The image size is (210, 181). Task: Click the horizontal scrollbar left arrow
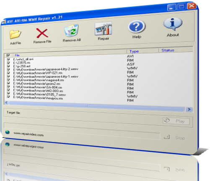tap(6, 103)
